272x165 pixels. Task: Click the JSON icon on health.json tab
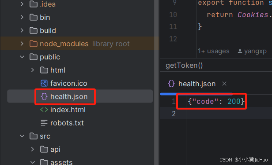point(171,84)
